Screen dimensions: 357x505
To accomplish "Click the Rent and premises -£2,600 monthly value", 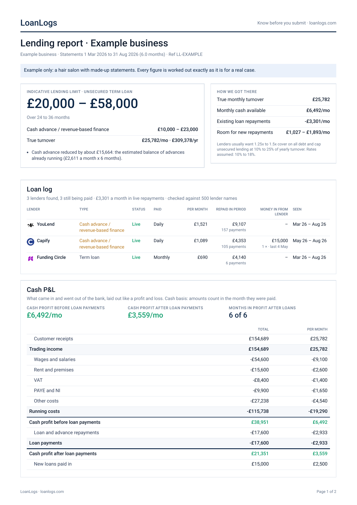I will pyautogui.click(x=320, y=370).
